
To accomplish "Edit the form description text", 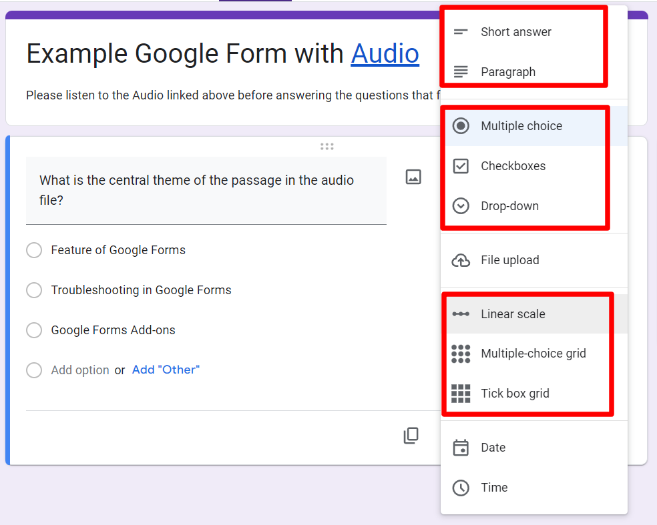I will coord(233,95).
